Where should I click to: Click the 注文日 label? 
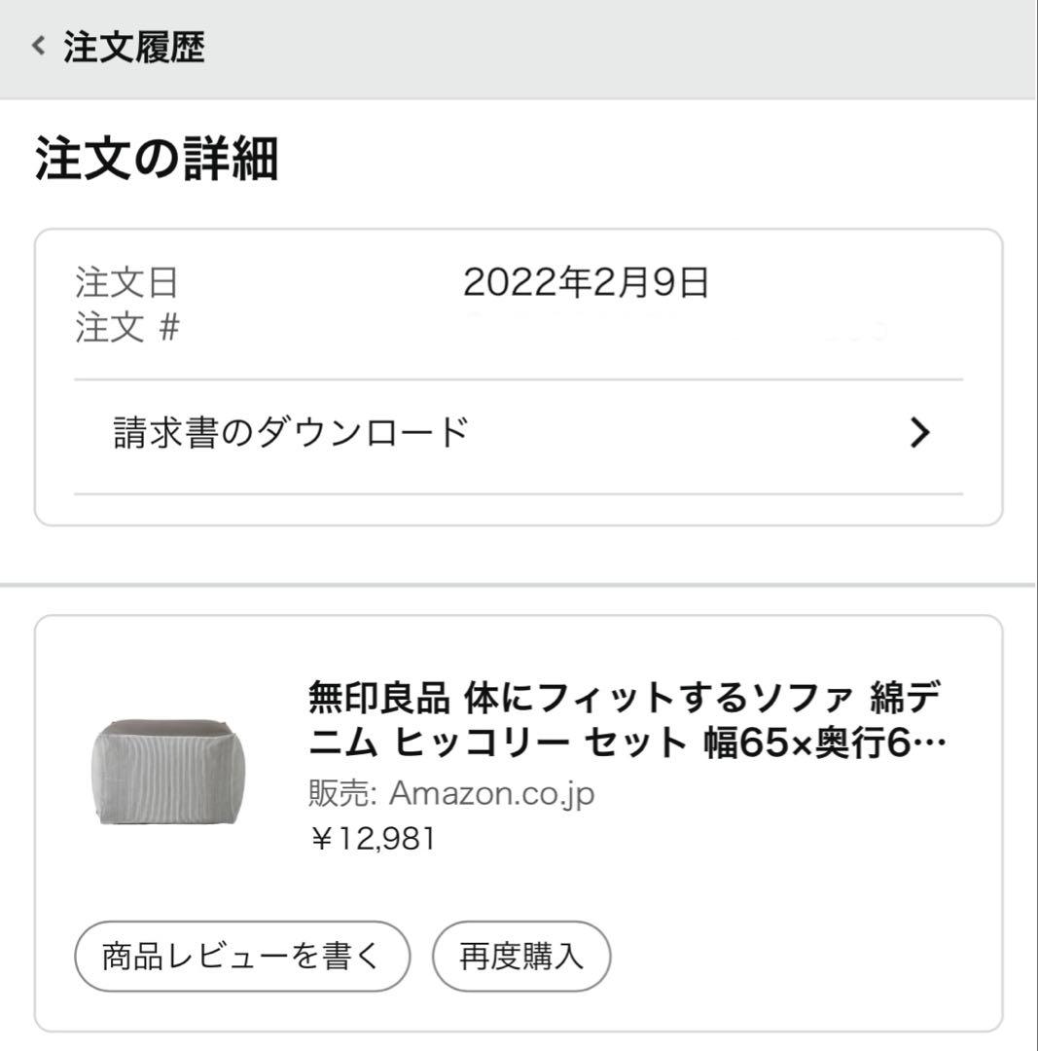coord(126,282)
